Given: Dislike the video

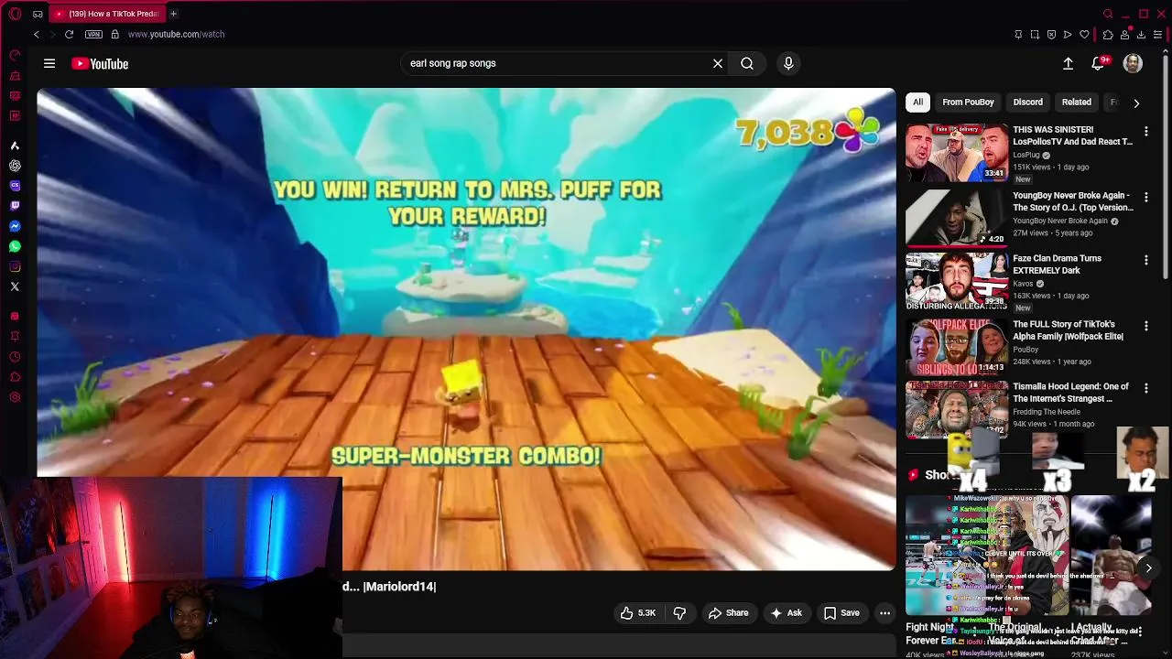Looking at the screenshot, I should (679, 613).
